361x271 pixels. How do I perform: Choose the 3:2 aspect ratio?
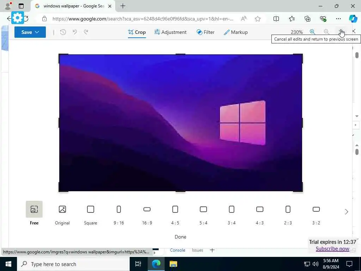click(x=316, y=213)
